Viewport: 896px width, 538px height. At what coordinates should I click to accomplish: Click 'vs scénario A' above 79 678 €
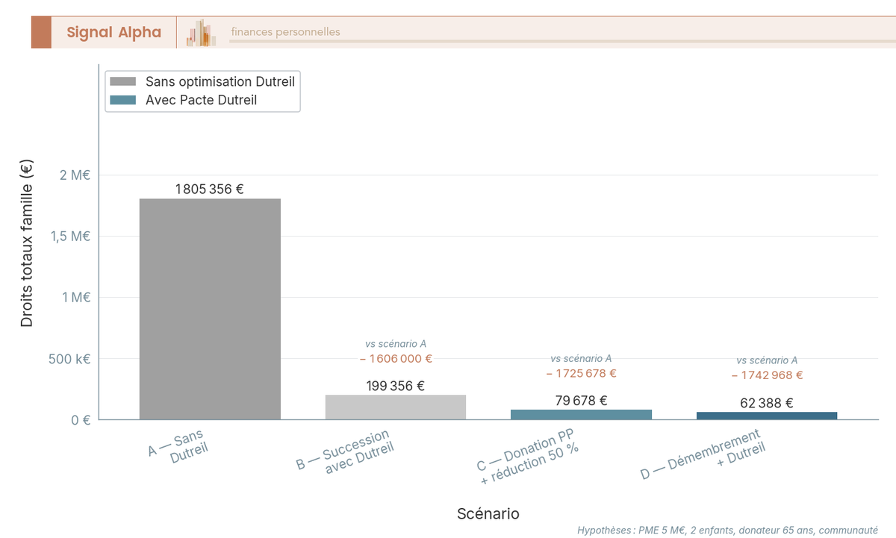(581, 359)
